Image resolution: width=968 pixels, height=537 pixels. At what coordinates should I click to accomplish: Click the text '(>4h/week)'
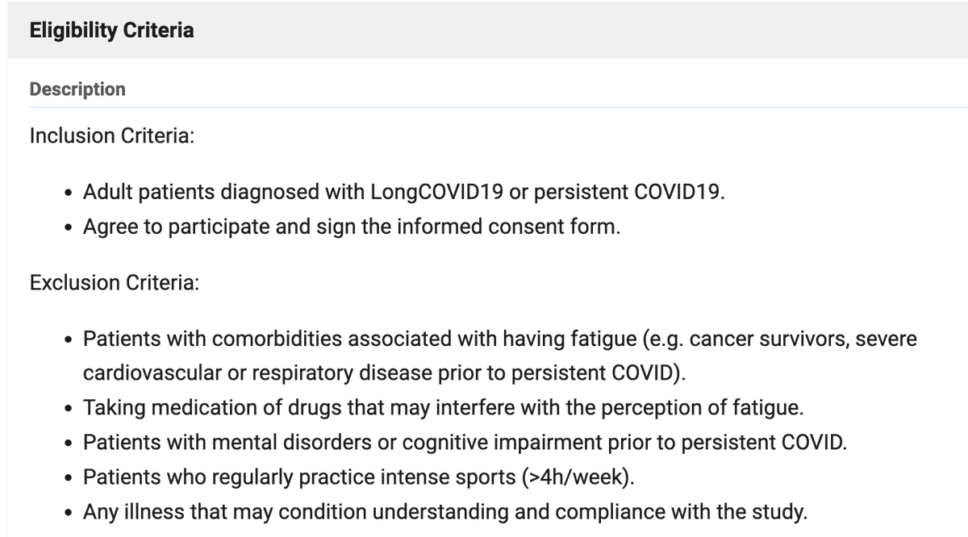[578, 477]
